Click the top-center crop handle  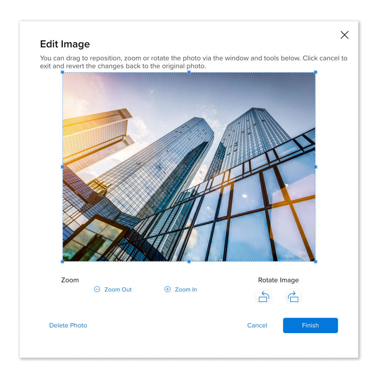tap(189, 73)
